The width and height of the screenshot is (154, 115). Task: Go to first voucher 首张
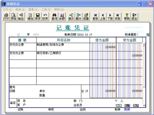click(95, 16)
